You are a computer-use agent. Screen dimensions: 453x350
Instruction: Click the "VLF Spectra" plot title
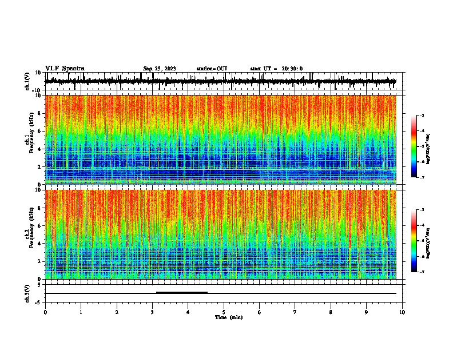[x=65, y=69]
